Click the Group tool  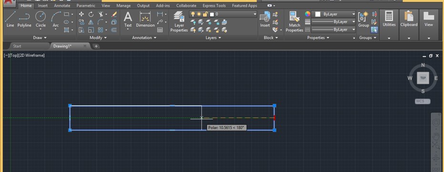click(363, 19)
